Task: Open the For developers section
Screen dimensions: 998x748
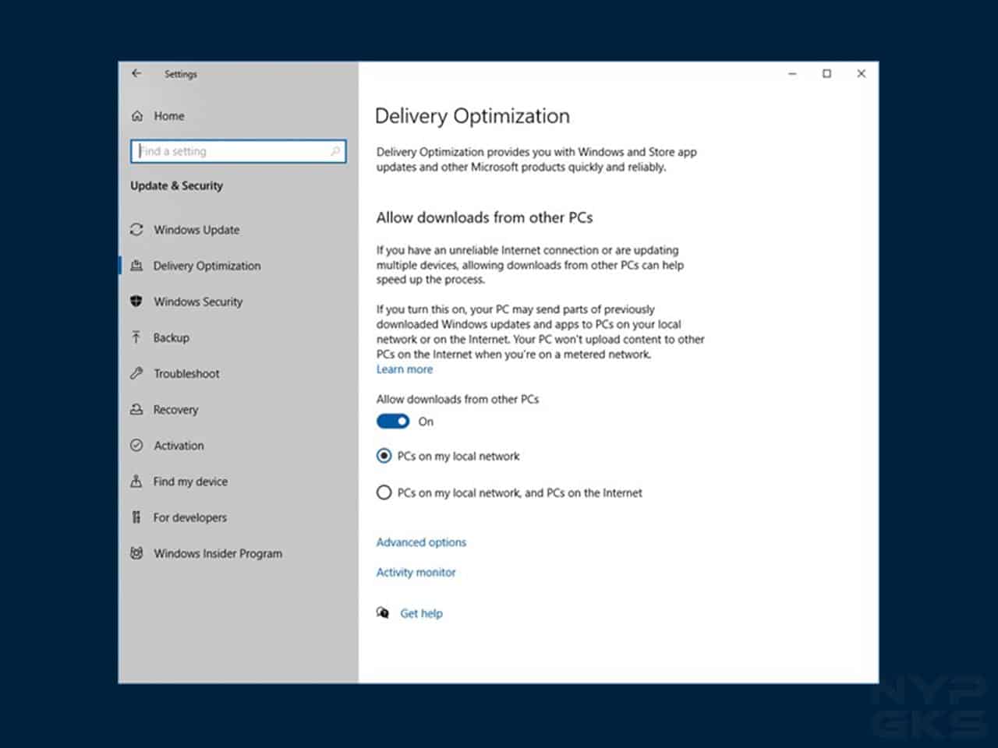Action: (x=190, y=517)
